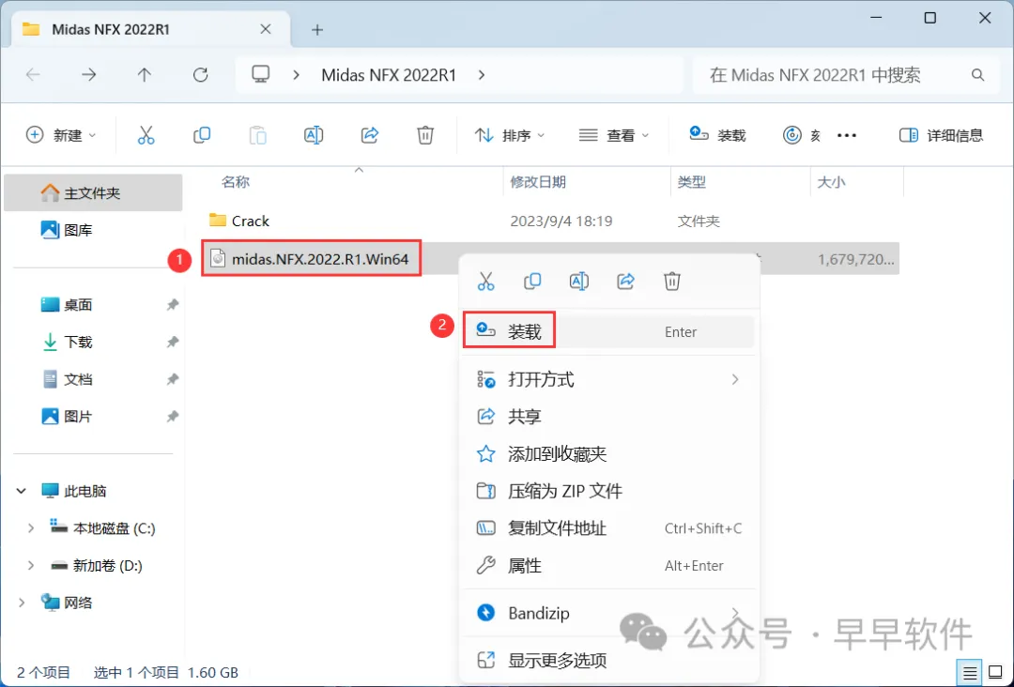Choose 添加到收藏夹 in context menu
The width and height of the screenshot is (1014, 687).
609,453
